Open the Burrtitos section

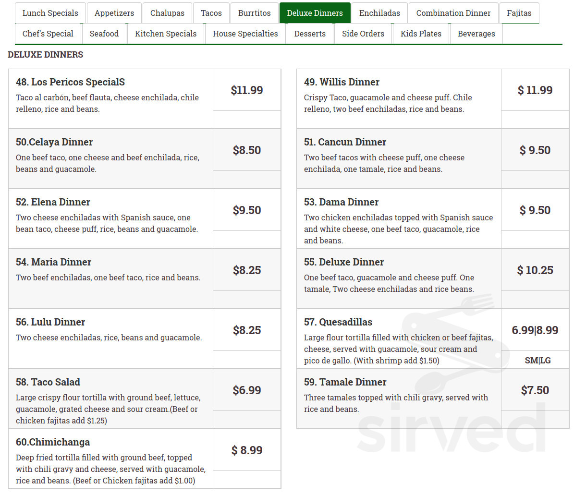click(254, 13)
